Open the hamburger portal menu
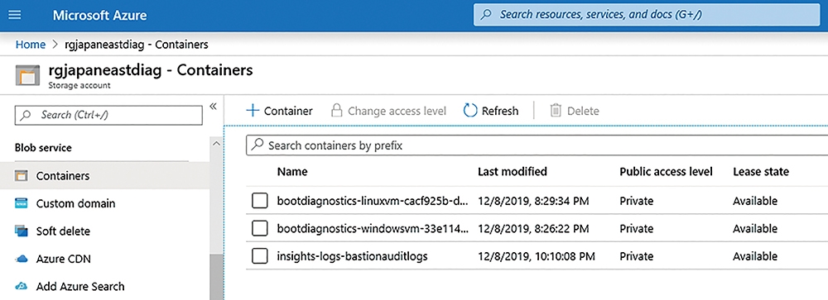The width and height of the screenshot is (828, 300). 15,15
